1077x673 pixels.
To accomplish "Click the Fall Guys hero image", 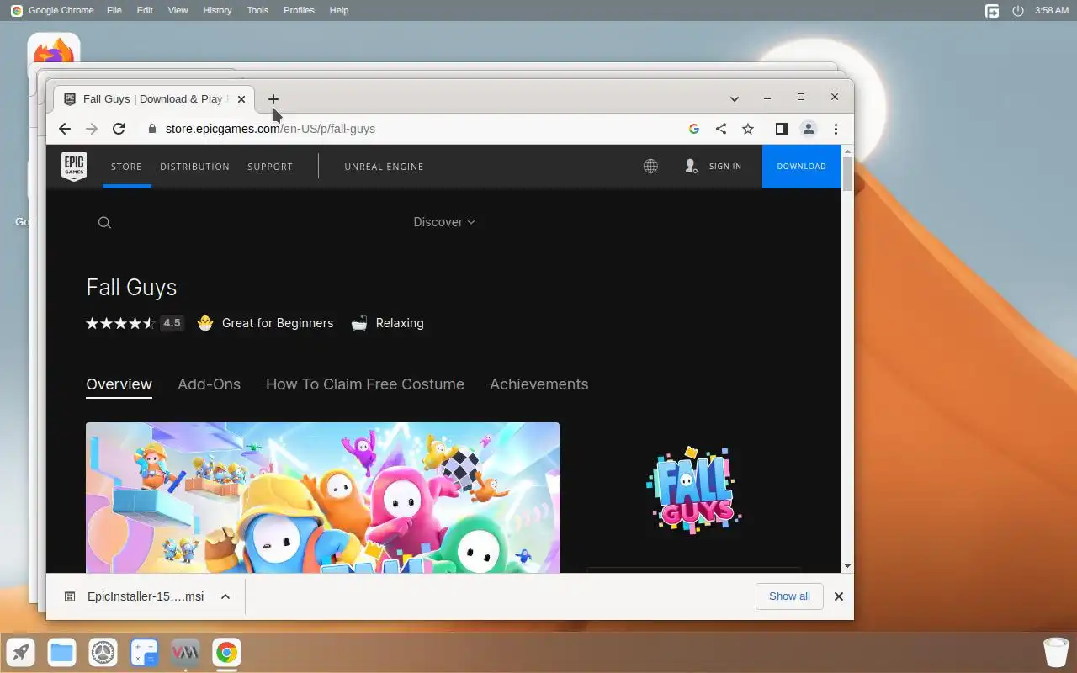I will point(322,497).
